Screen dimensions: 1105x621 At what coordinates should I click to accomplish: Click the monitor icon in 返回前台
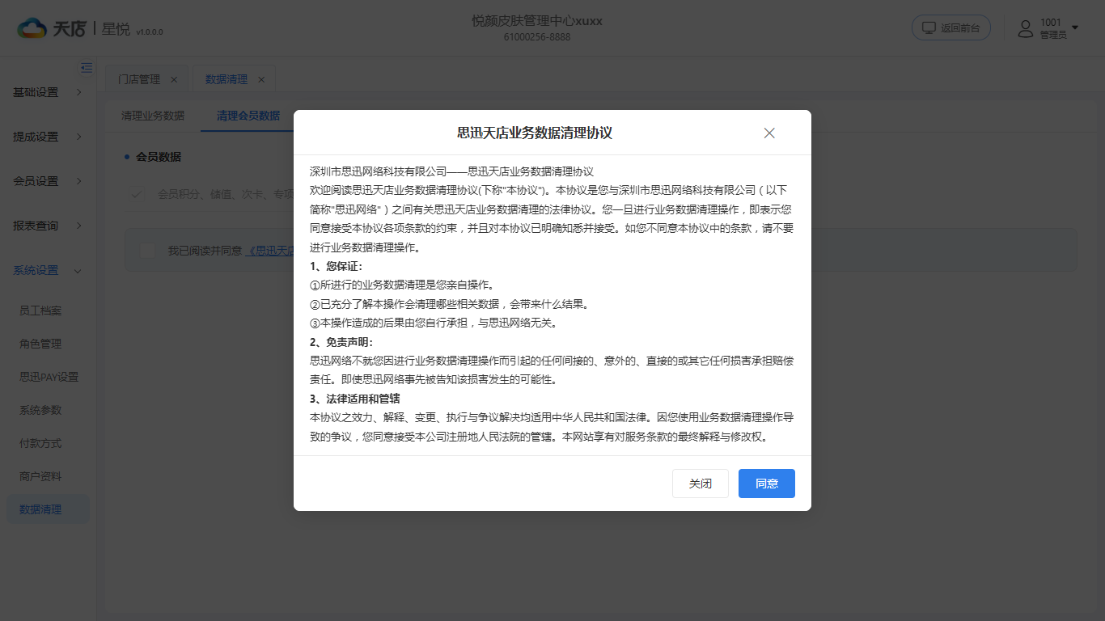(929, 27)
